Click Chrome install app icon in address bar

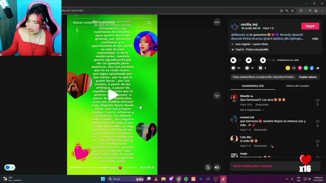click(x=281, y=11)
